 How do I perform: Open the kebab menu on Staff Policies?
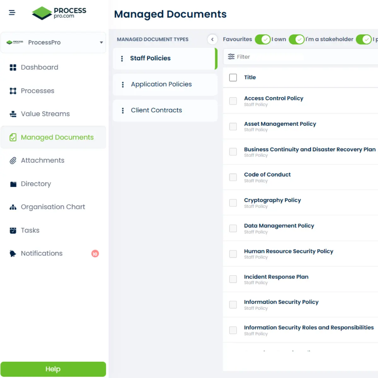point(122,58)
